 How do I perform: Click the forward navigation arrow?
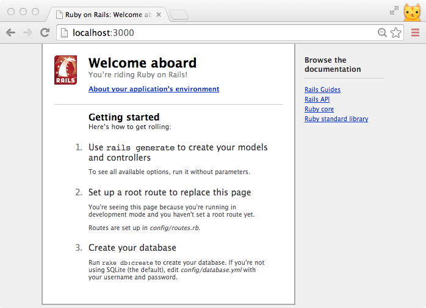click(27, 33)
